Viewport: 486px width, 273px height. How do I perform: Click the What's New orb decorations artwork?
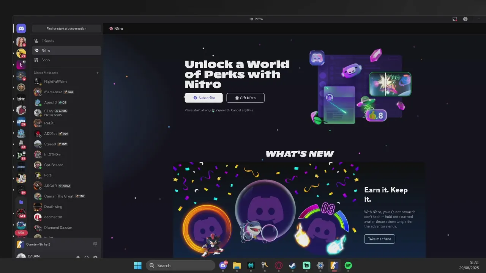[x=266, y=210]
